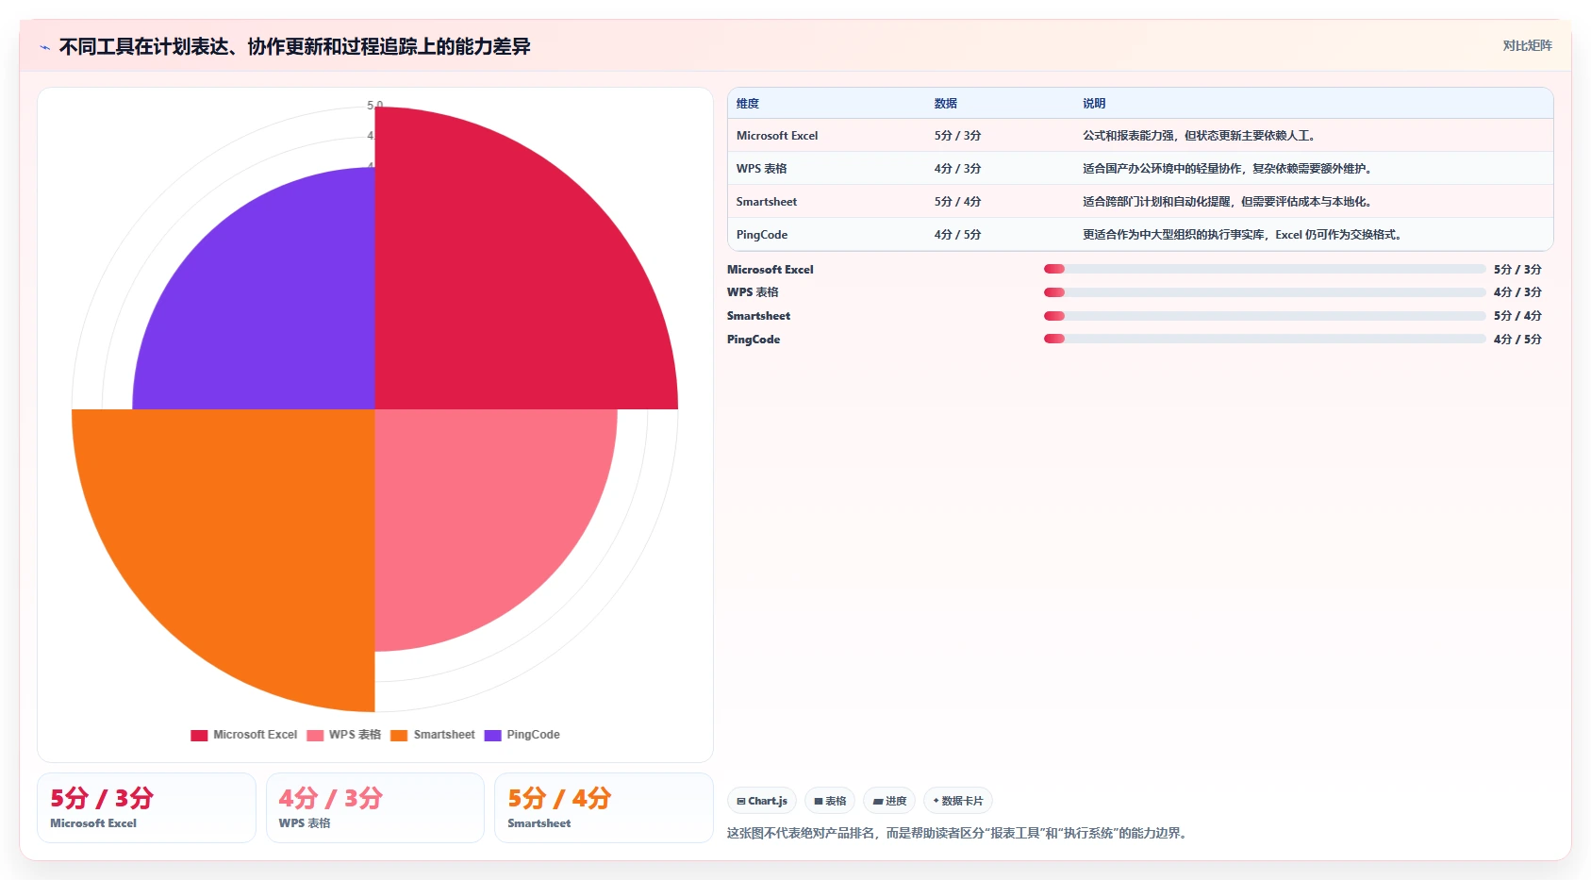Click the 数据 column header
The width and height of the screenshot is (1591, 880).
click(946, 104)
